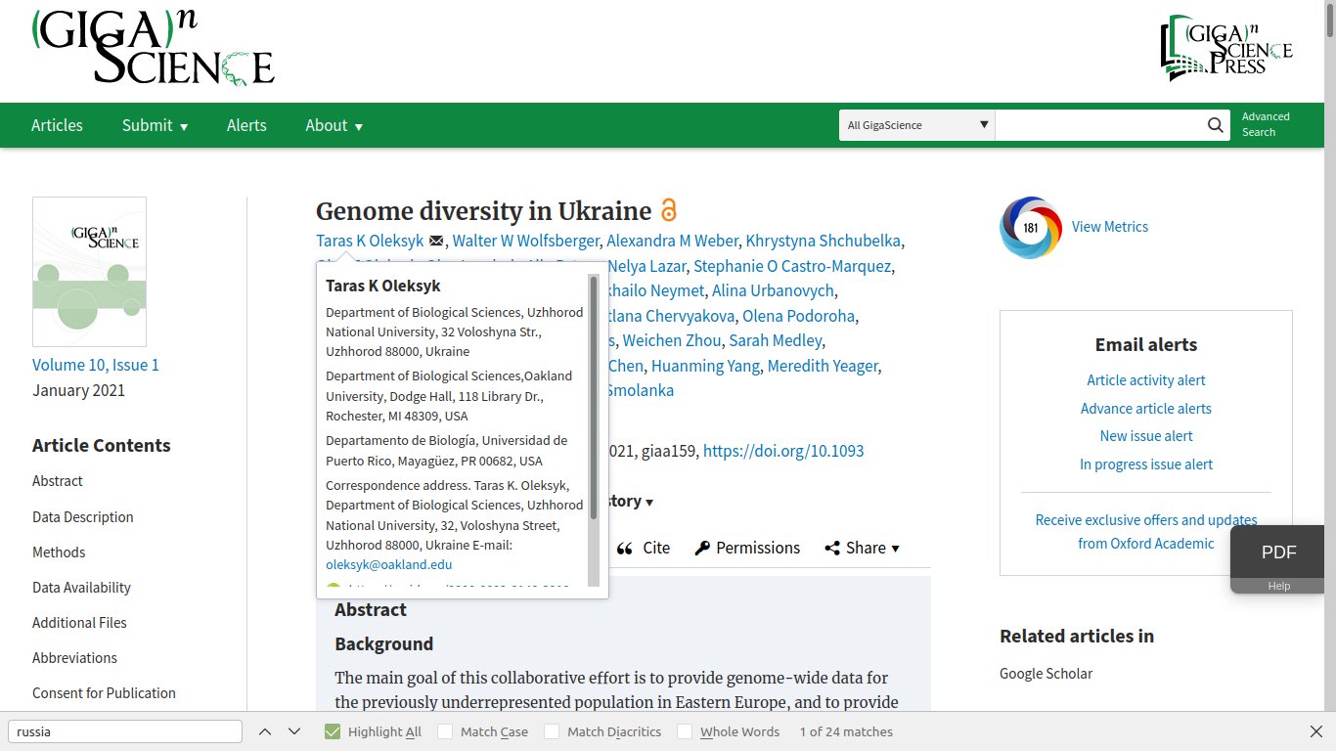The width and height of the screenshot is (1336, 751).
Task: Jump to Consent for Publication section
Action: (x=104, y=693)
